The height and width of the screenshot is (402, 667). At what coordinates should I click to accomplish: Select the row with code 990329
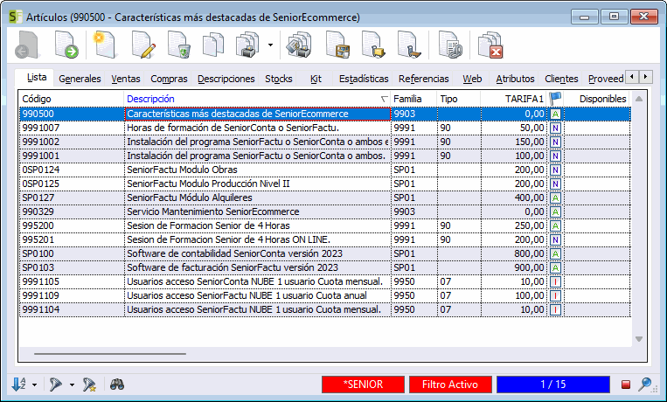[325, 211]
